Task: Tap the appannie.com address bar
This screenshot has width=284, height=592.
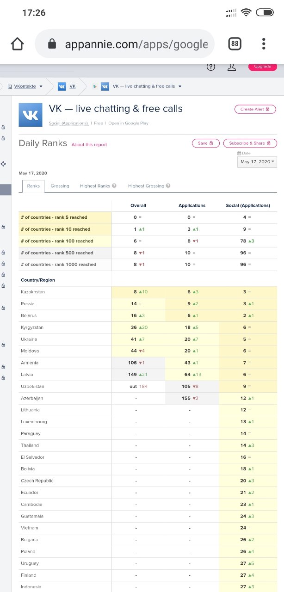Action: coord(125,44)
